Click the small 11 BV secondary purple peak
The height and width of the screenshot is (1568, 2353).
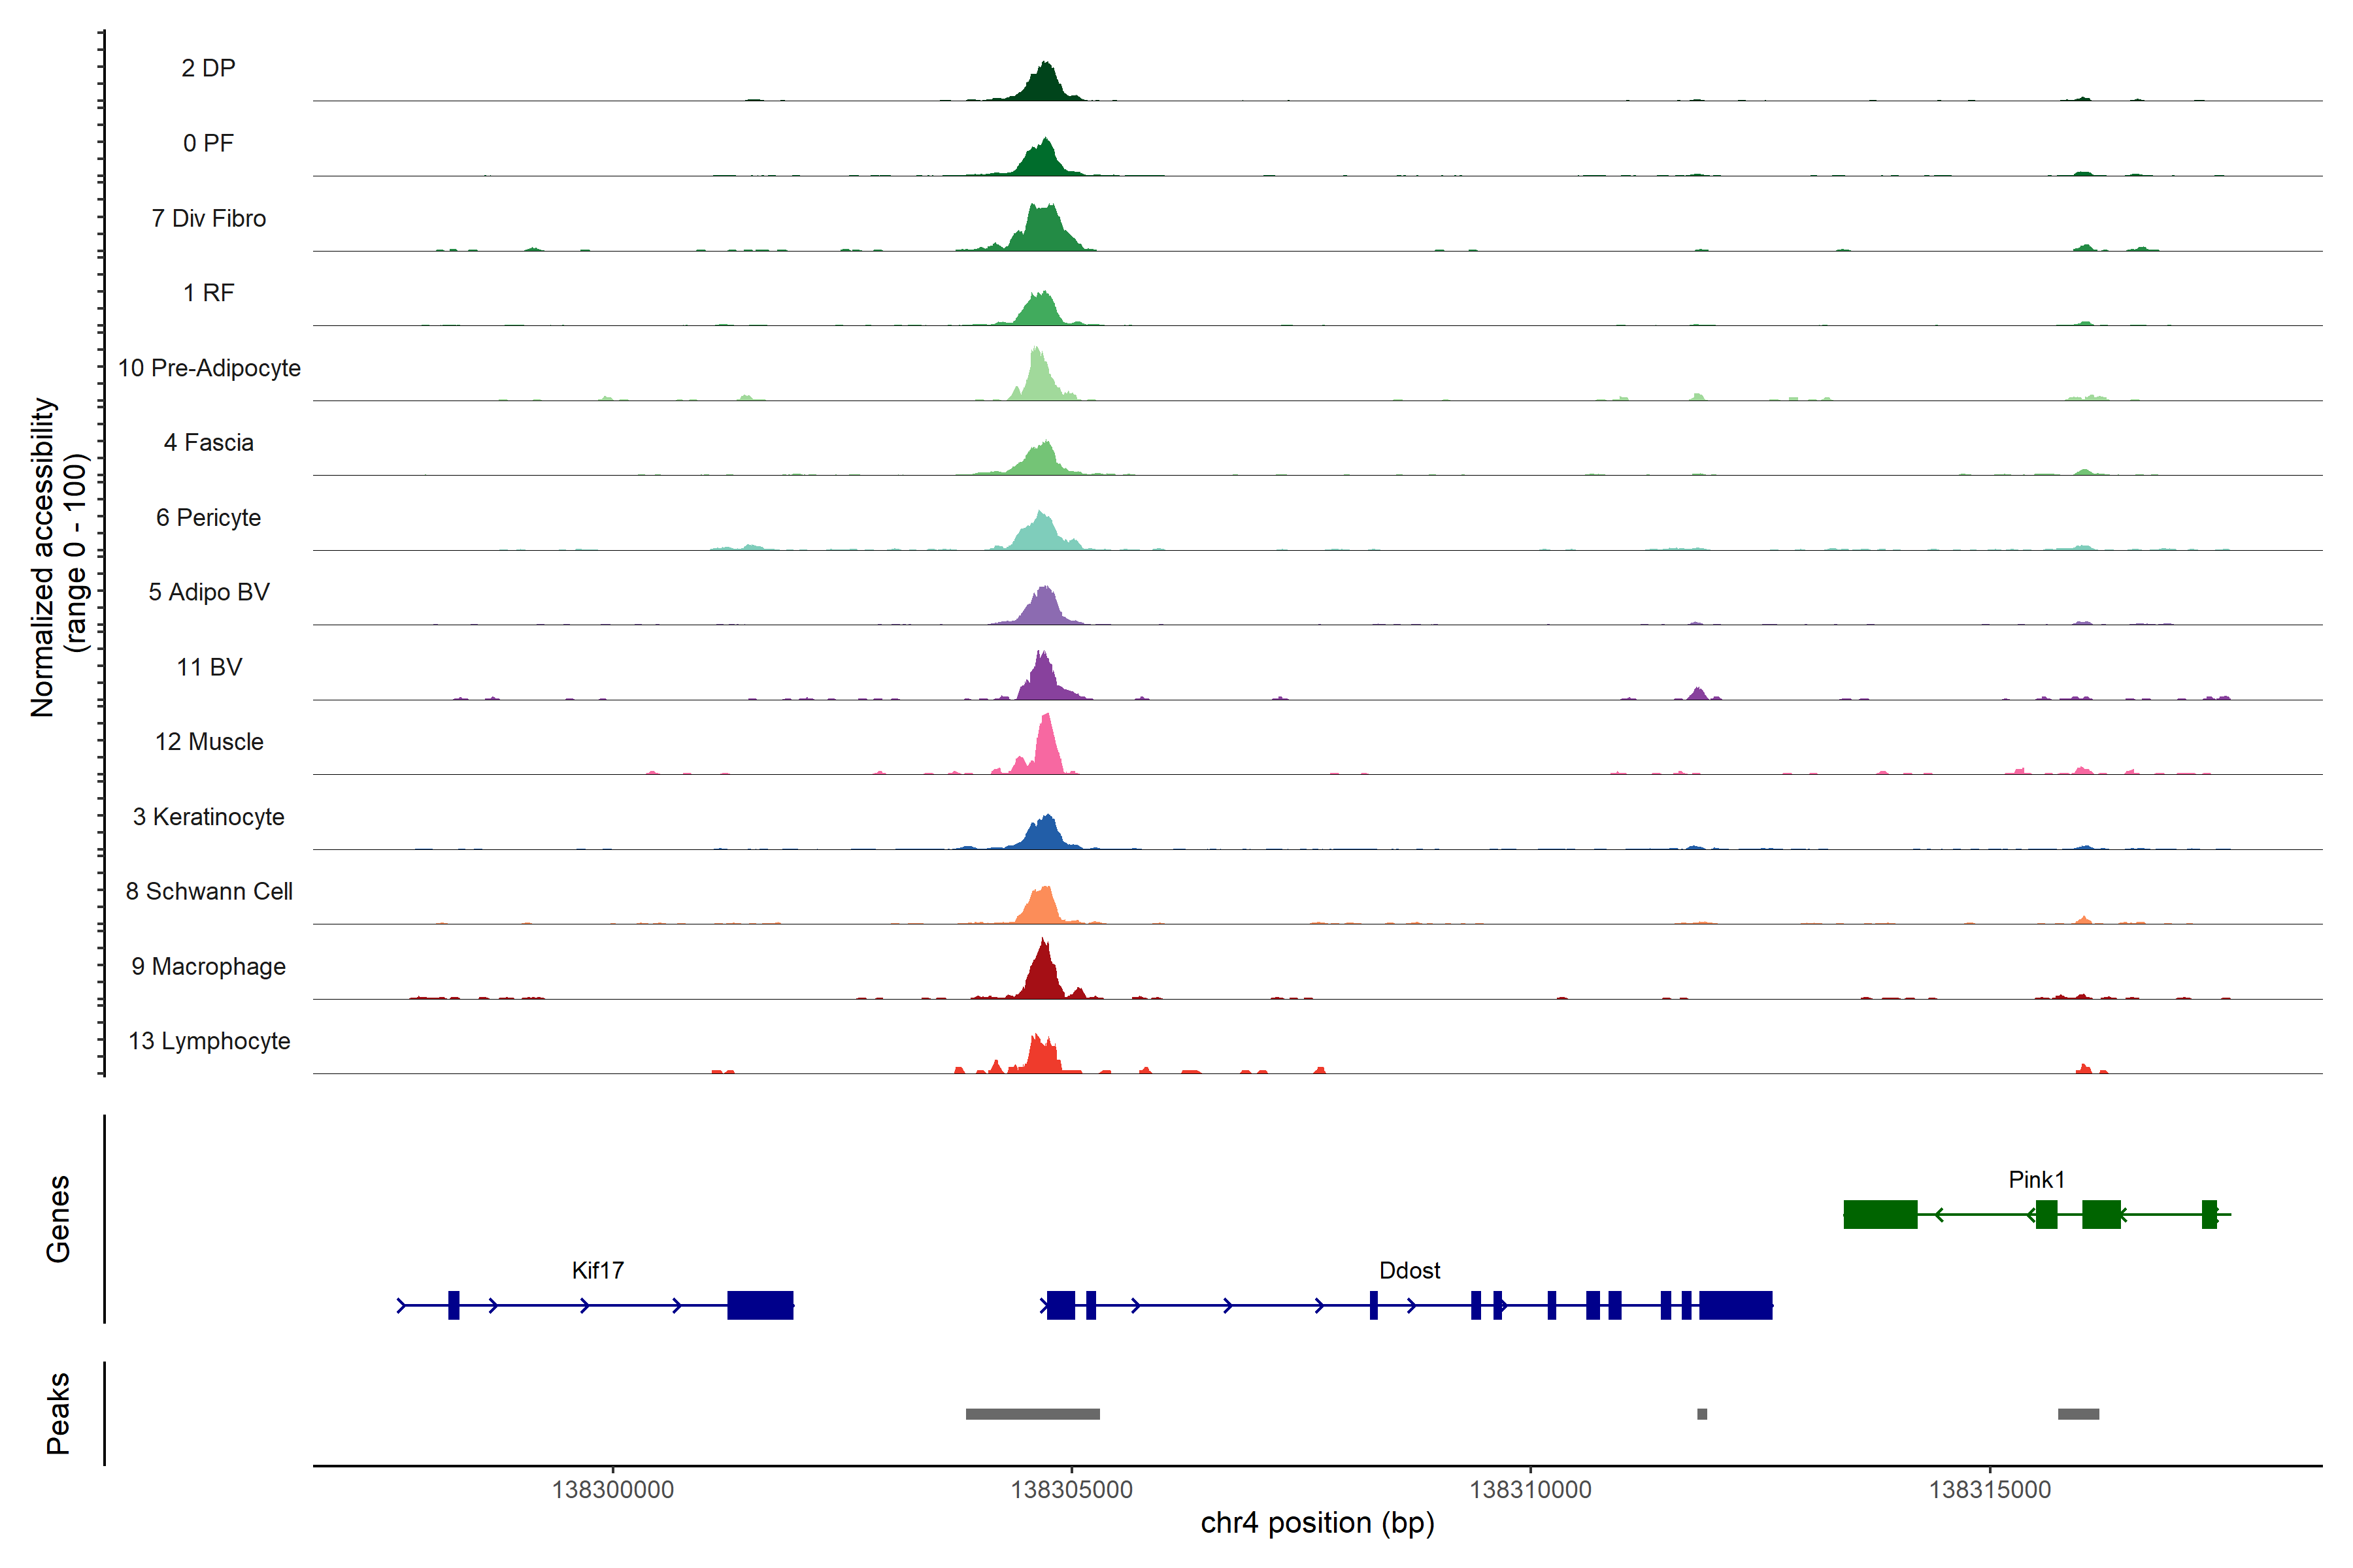pyautogui.click(x=1697, y=693)
